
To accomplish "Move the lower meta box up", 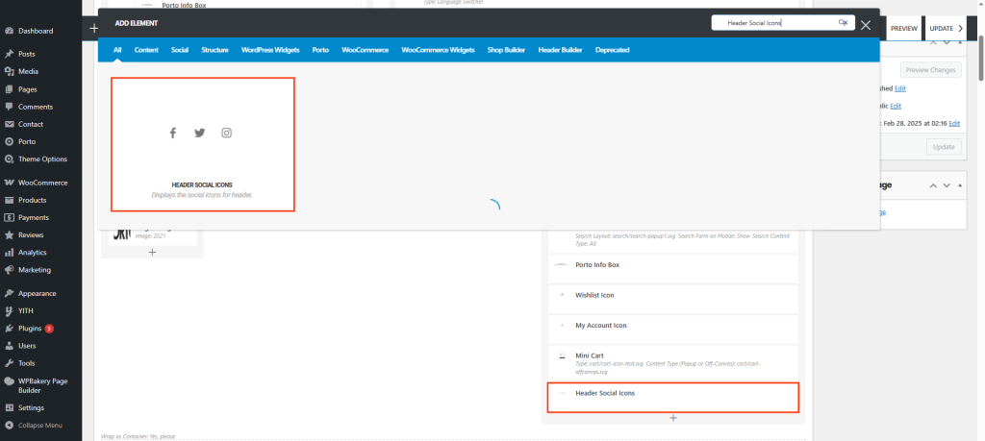I will (932, 185).
